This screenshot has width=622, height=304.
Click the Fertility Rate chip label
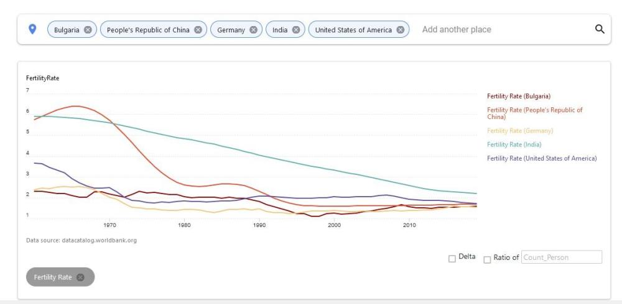tap(57, 277)
